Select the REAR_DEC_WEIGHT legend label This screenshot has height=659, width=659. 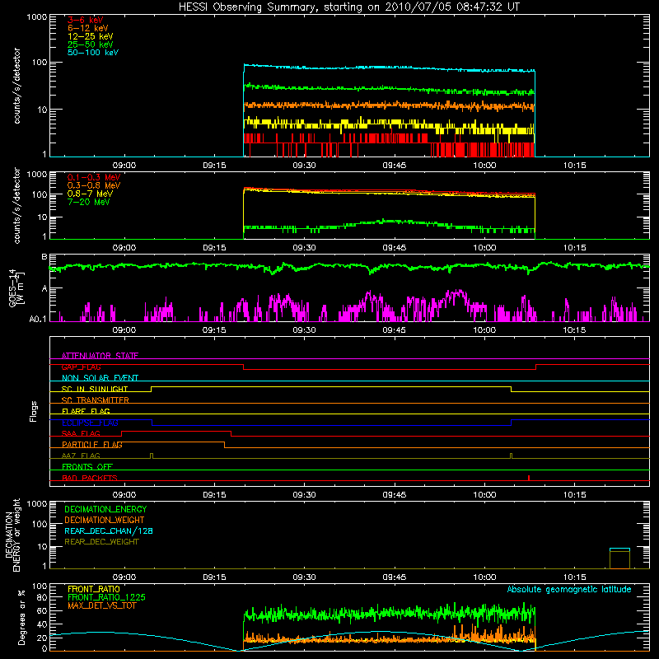point(101,542)
